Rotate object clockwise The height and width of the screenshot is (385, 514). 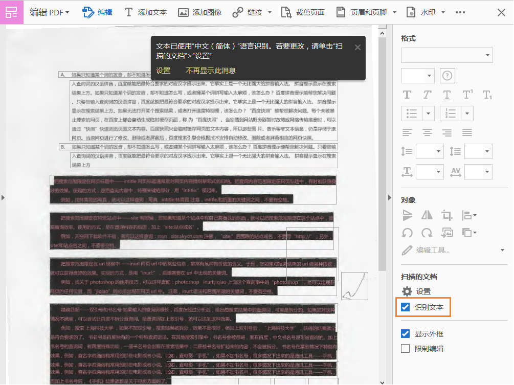427,233
